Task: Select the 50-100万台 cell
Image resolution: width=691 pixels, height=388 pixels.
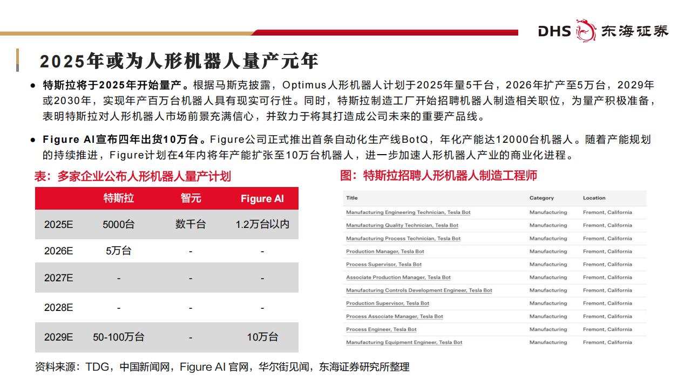Action: coord(119,337)
